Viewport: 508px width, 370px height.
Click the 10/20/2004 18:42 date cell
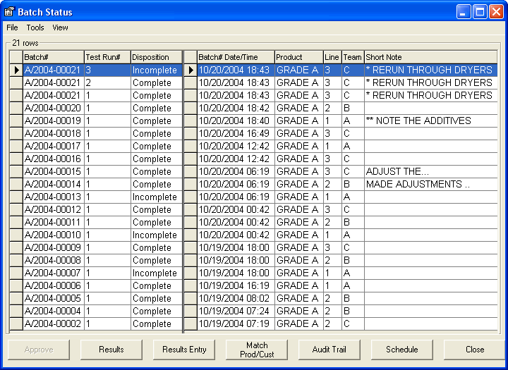(x=236, y=108)
